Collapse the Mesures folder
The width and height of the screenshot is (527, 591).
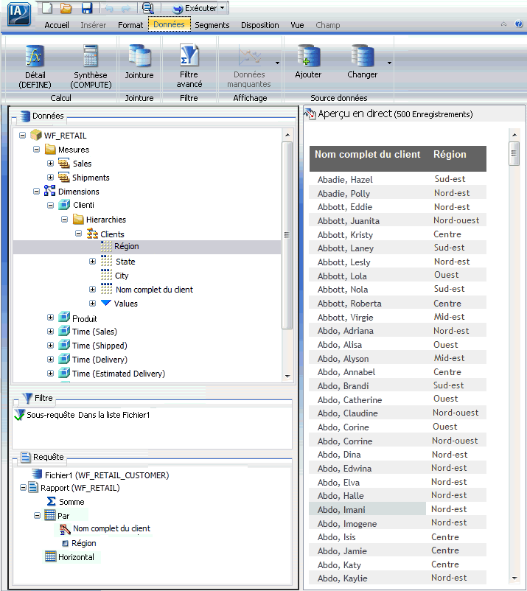[x=37, y=150]
